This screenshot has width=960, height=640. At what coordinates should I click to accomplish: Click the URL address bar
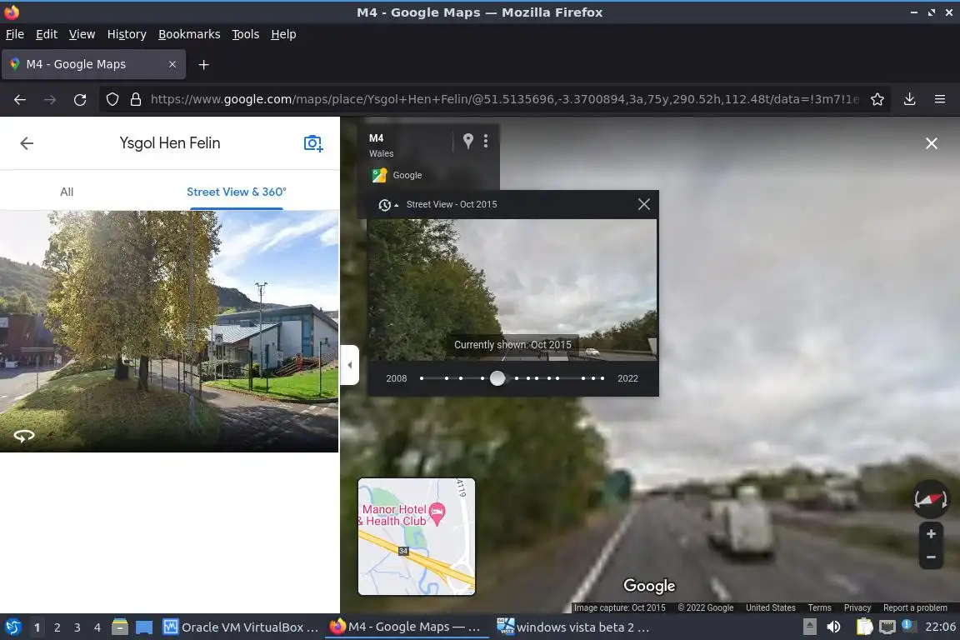coord(504,99)
